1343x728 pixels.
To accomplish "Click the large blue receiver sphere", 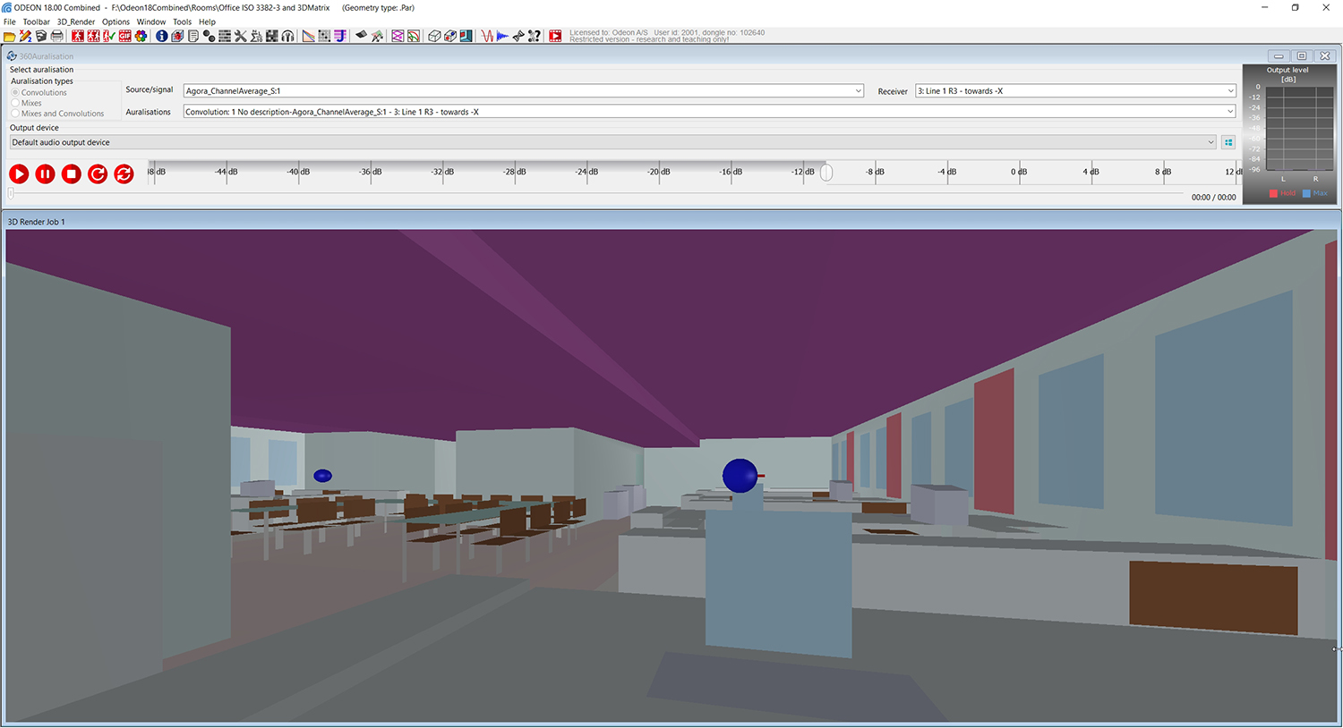I will click(x=740, y=476).
